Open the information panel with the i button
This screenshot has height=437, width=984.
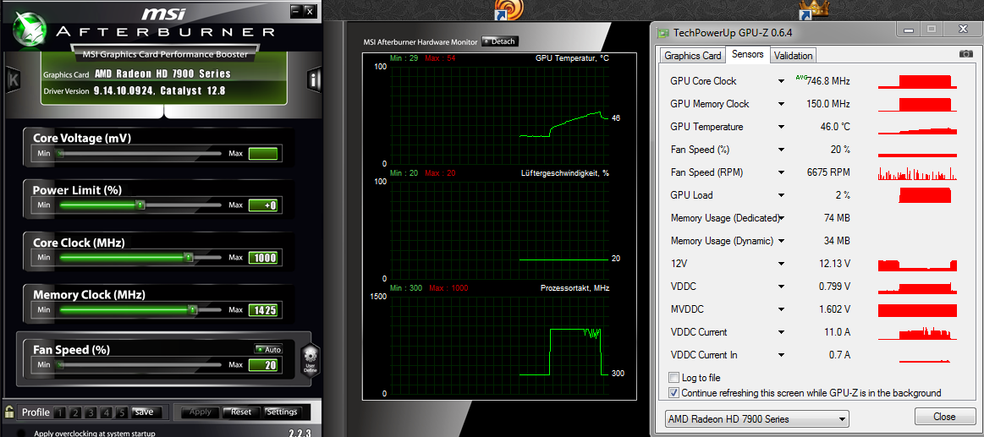315,79
